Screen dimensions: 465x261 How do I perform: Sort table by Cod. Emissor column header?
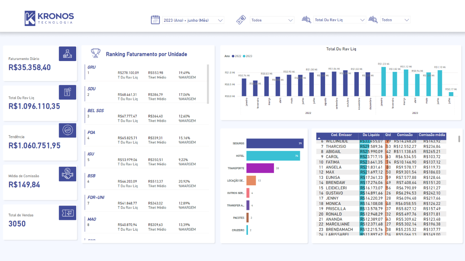click(341, 135)
